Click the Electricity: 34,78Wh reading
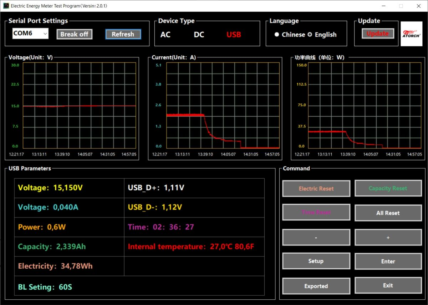This screenshot has height=305, width=428. coord(55,266)
